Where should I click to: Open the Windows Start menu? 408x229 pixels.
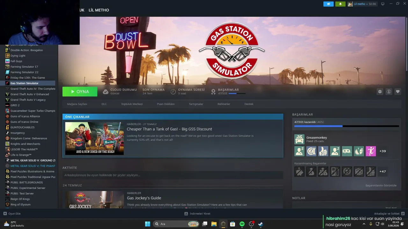(x=148, y=224)
